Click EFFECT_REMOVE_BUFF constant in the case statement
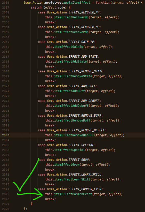 pyautogui.click(x=85, y=116)
